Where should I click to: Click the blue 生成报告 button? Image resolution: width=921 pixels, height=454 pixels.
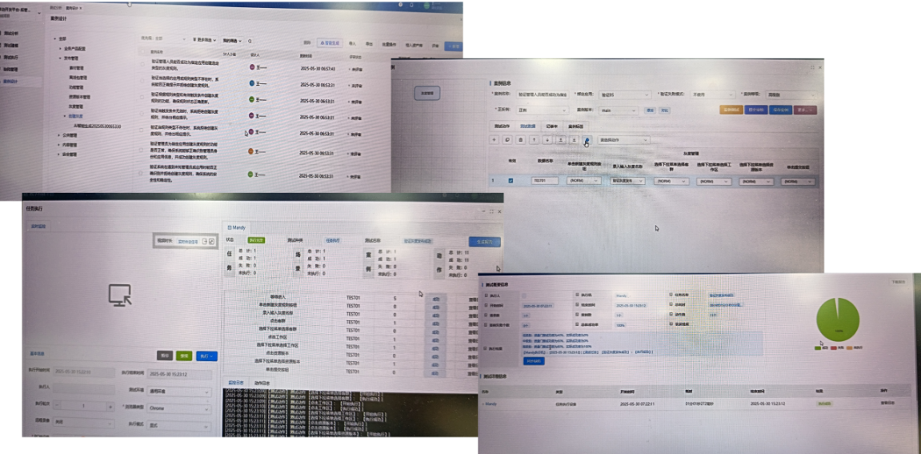point(485,242)
